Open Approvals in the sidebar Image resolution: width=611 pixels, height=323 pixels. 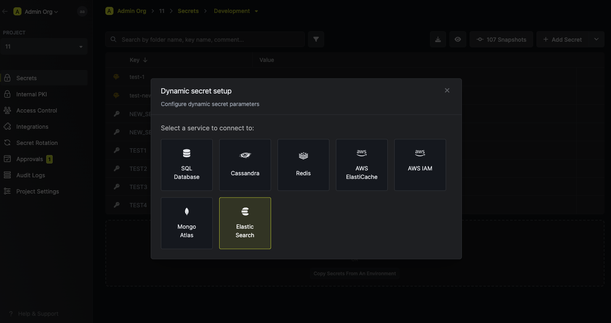[44, 159]
